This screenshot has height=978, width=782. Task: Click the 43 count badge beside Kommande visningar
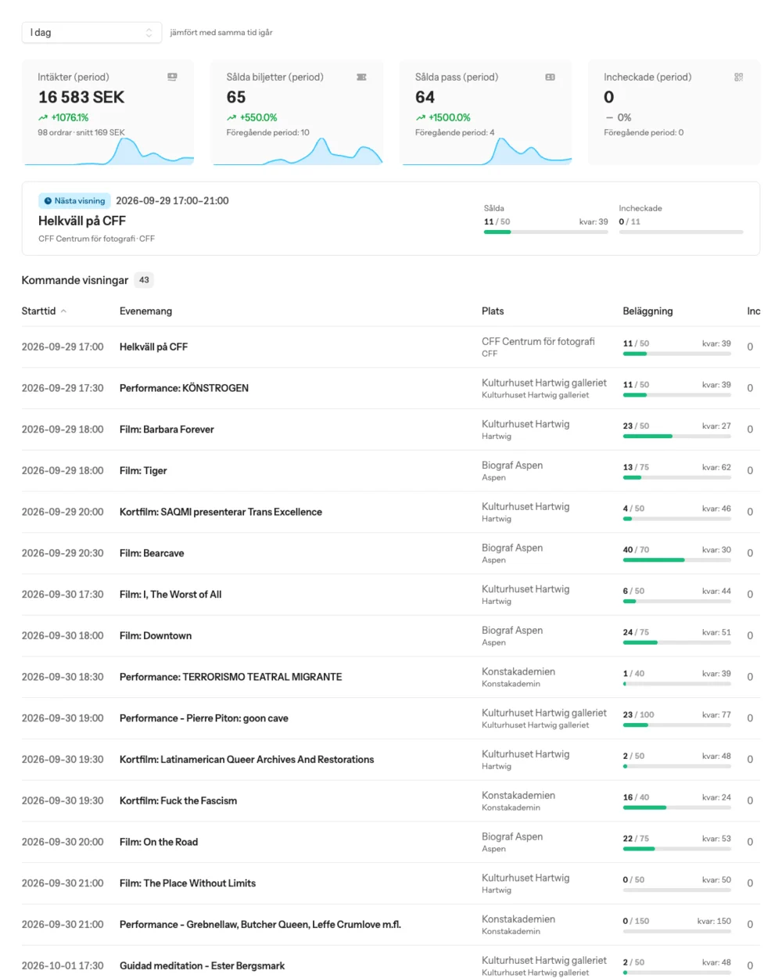pos(144,280)
